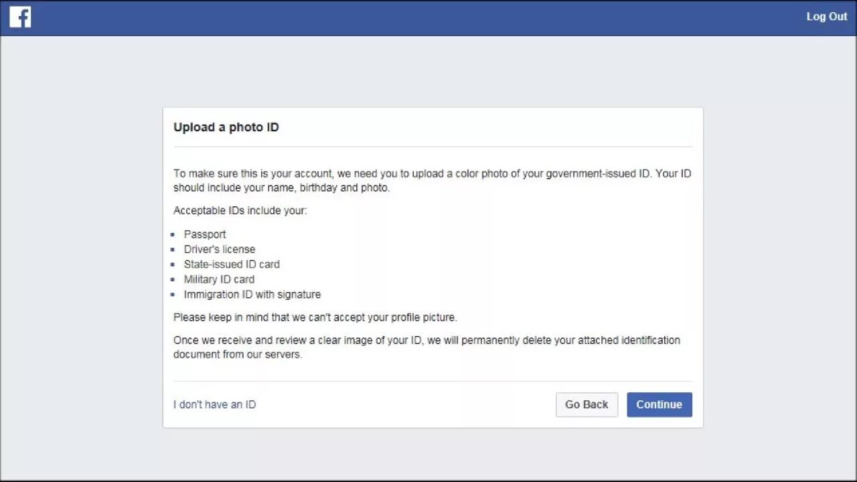
Task: Click the Military ID card entry
Action: (x=219, y=279)
